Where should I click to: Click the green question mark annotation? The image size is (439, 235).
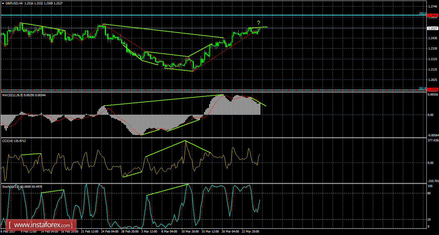point(258,23)
